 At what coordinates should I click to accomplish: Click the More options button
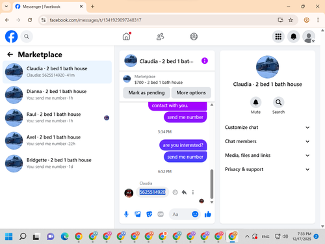click(191, 92)
